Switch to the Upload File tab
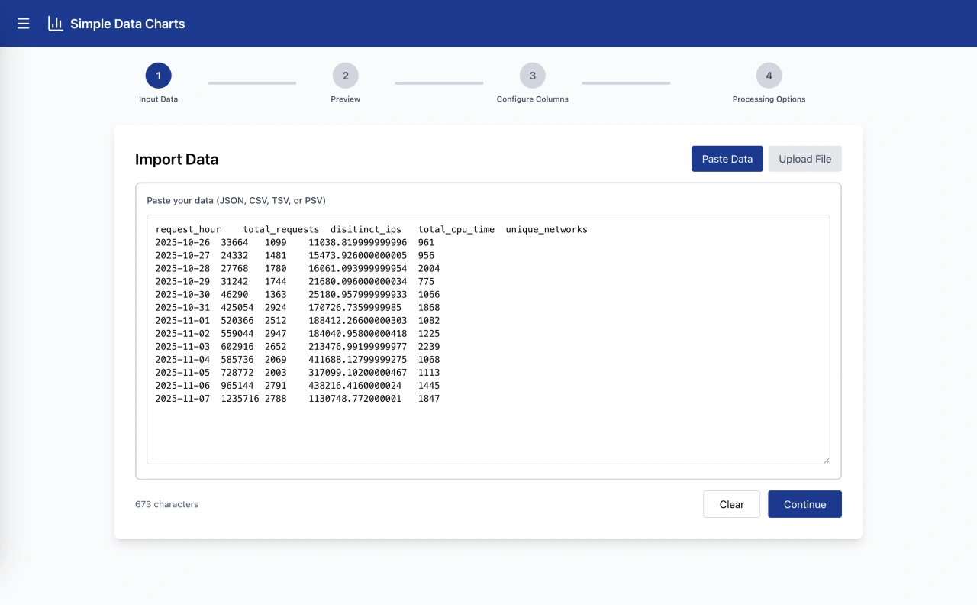The width and height of the screenshot is (977, 605). tap(804, 158)
